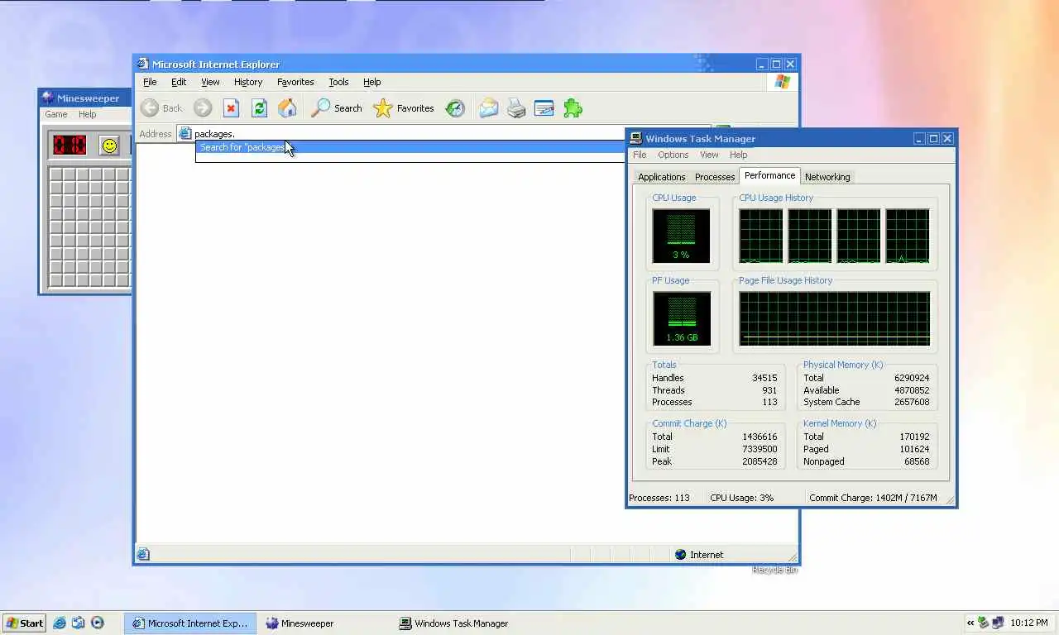Click the Page File Usage History graph
The image size is (1059, 635).
point(834,318)
